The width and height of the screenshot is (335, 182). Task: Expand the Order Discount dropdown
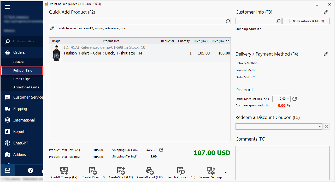coord(288,99)
